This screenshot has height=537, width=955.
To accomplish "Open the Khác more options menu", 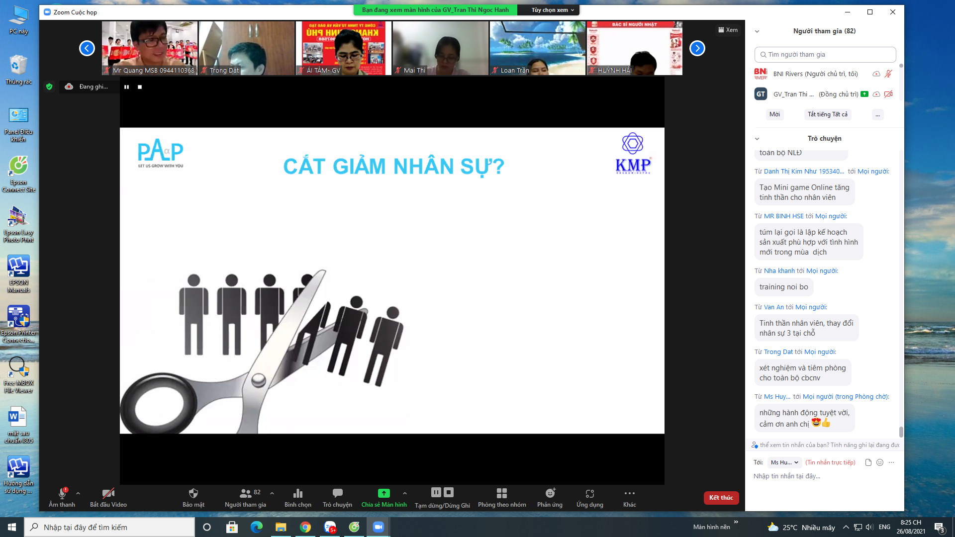I will [629, 493].
